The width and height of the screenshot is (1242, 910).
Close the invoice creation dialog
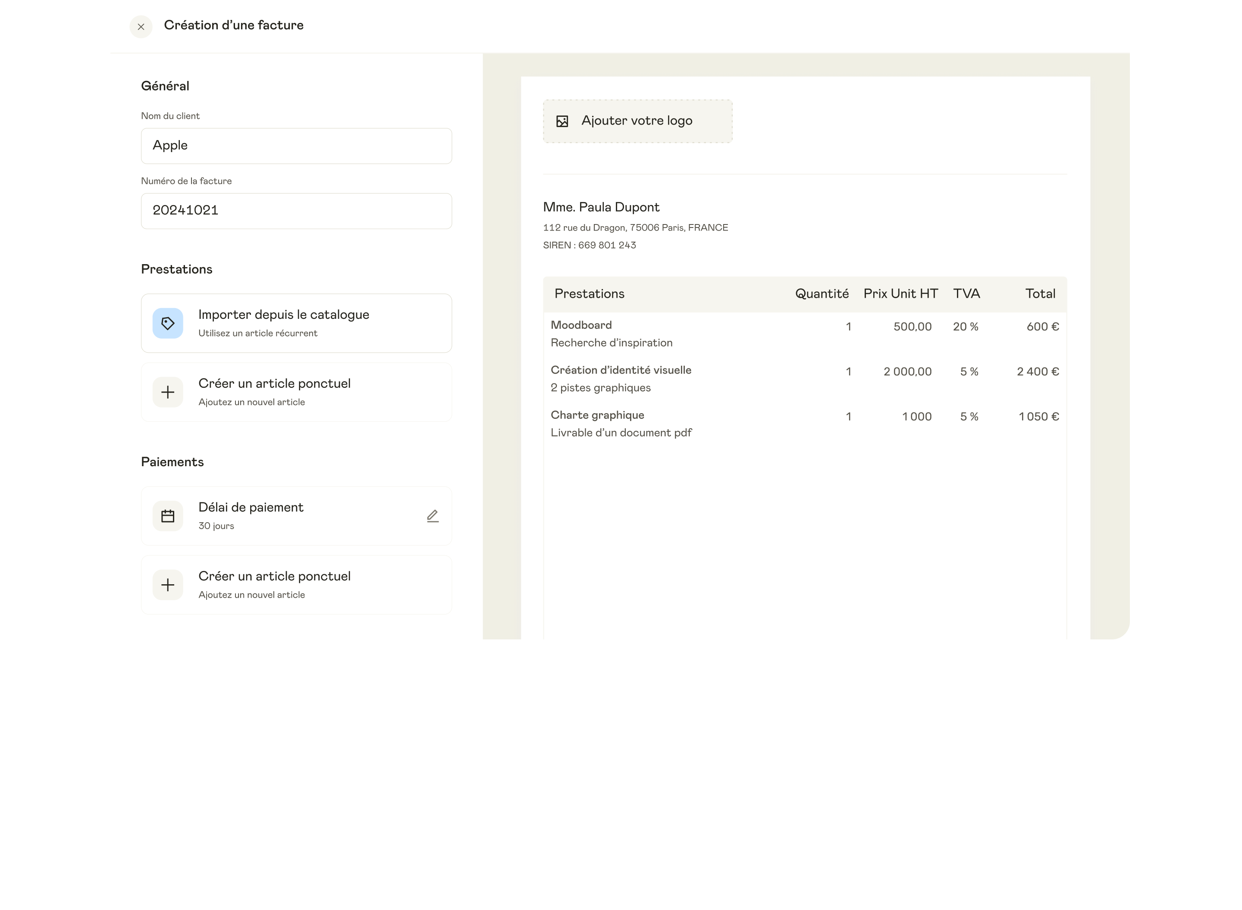click(141, 26)
